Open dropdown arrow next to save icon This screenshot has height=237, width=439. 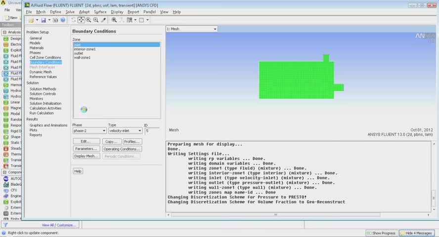tap(49, 20)
